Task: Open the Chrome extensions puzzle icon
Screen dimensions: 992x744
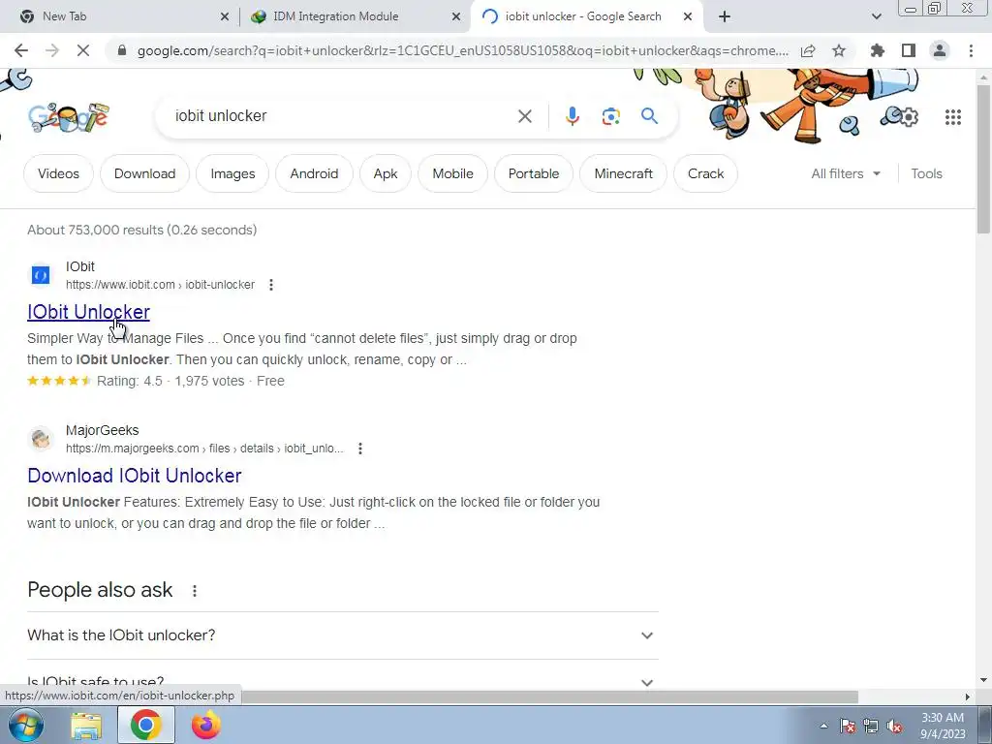Action: (x=878, y=50)
